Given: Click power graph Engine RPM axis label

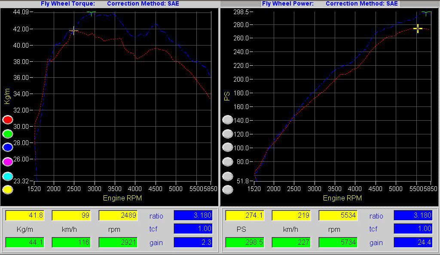Looking at the screenshot, I should tap(342, 198).
